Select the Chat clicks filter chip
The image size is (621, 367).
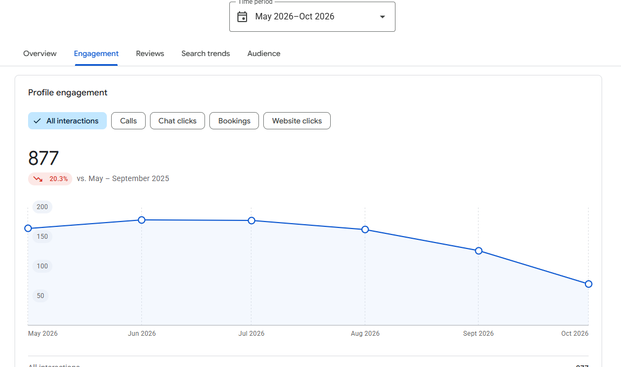(x=178, y=121)
